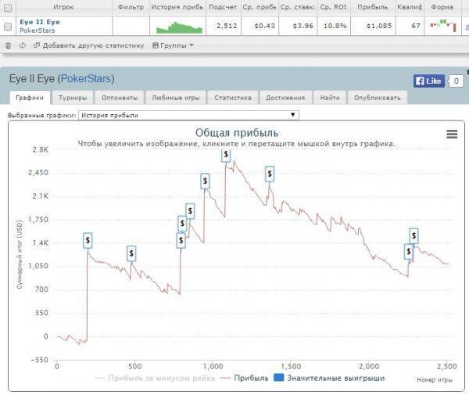Click the История прибыли sparkline thumbnail
This screenshot has height=395, width=469.
[x=178, y=27]
